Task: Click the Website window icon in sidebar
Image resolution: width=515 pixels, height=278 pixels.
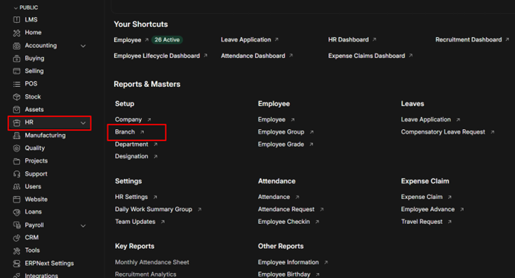Action: (16, 200)
